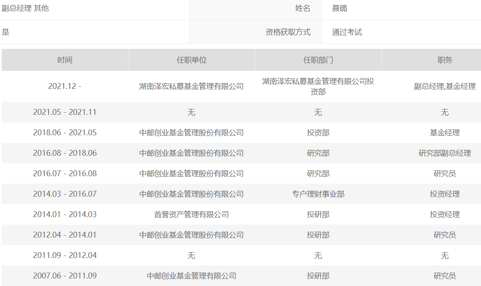Click the employer cell in the 2018.06 row
481x286 pixels.
click(x=192, y=133)
